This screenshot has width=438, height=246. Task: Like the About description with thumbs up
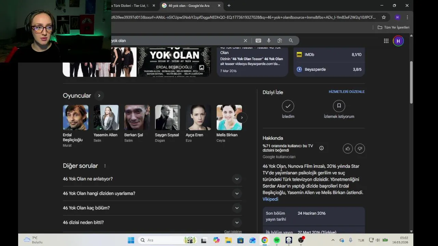click(x=348, y=148)
